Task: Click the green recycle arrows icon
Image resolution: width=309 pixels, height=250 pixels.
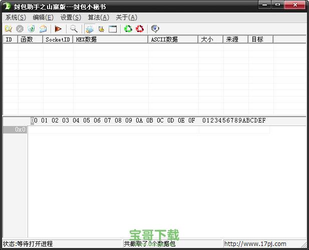Action: pos(129,29)
